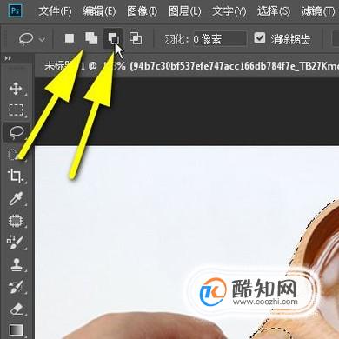Select the Gradient tool
339x339 pixels.
tap(16, 329)
